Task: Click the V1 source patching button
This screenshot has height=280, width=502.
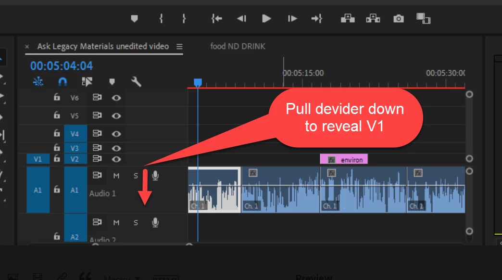Action: point(38,159)
